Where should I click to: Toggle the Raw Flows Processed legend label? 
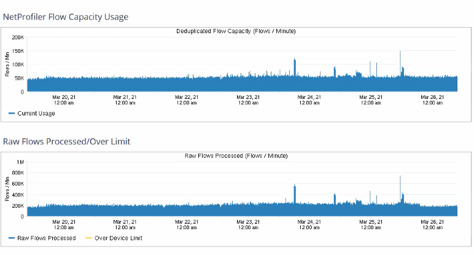[x=47, y=238]
